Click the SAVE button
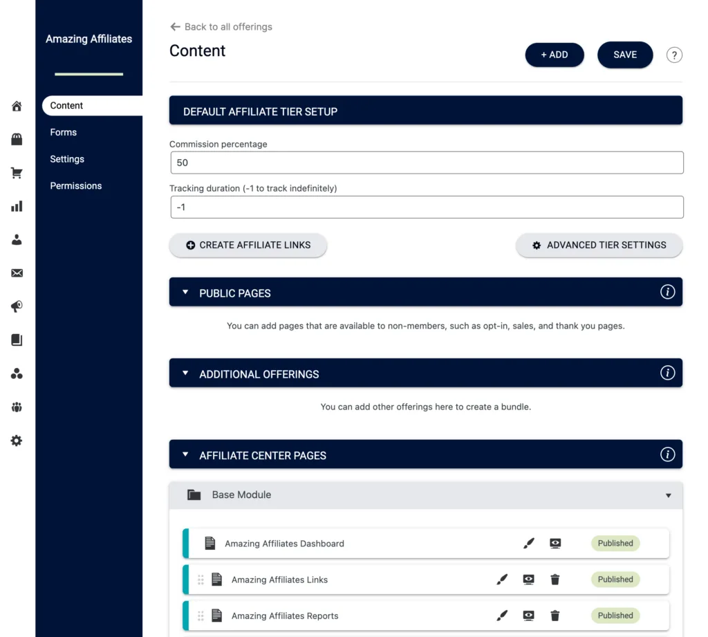 (624, 54)
